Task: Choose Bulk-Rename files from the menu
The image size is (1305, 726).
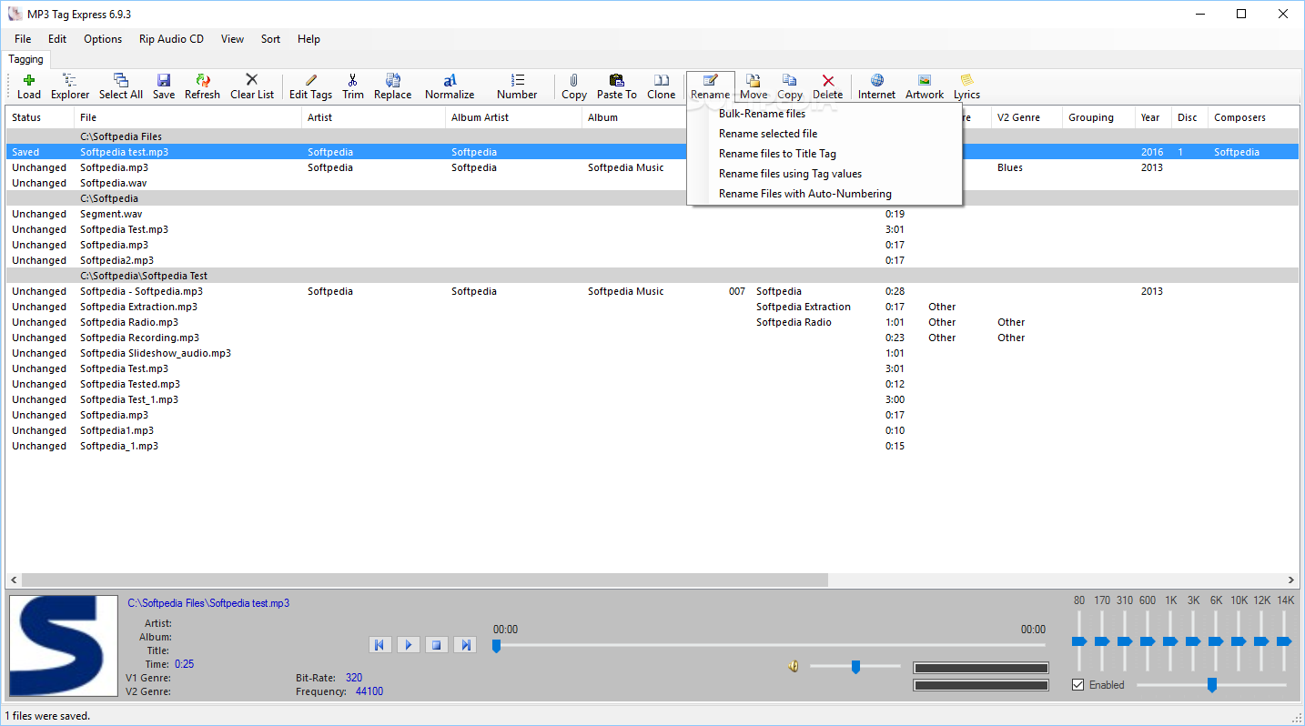Action: pos(824,114)
